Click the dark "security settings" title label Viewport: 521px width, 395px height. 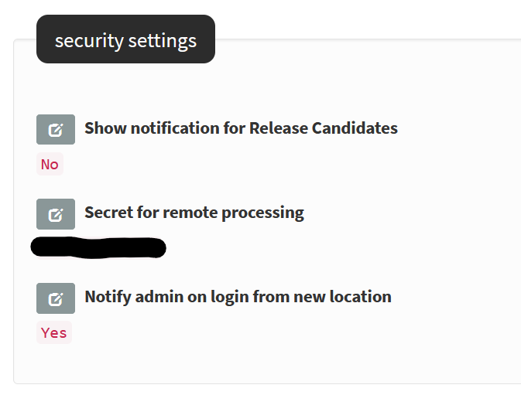point(125,39)
